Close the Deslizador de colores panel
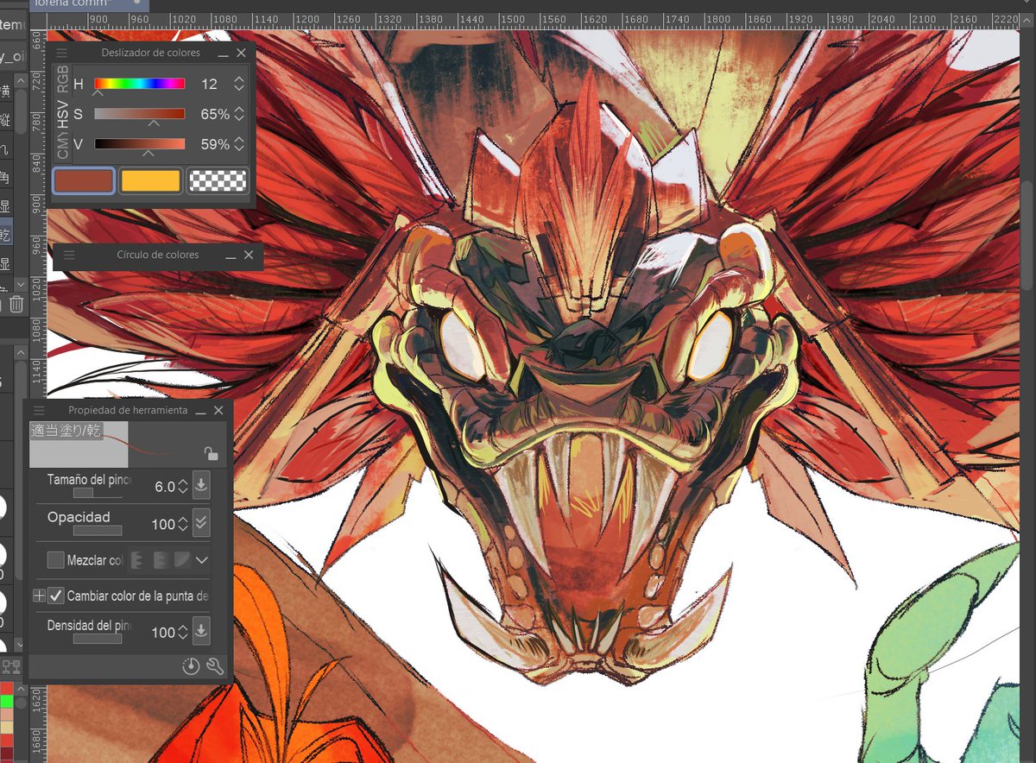The width and height of the screenshot is (1036, 763). coord(241,53)
